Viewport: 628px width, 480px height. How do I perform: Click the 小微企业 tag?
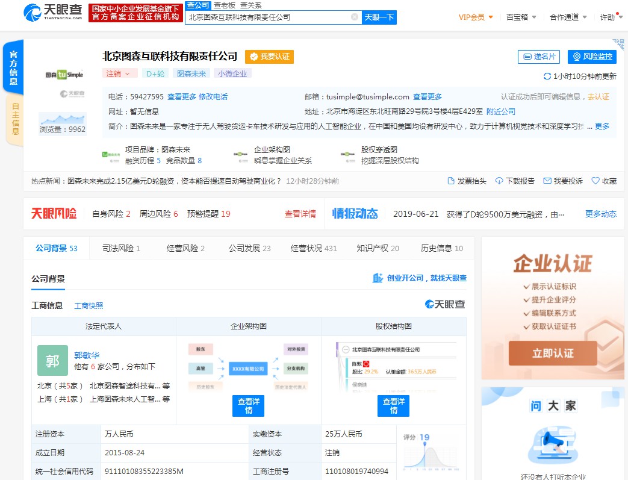232,73
